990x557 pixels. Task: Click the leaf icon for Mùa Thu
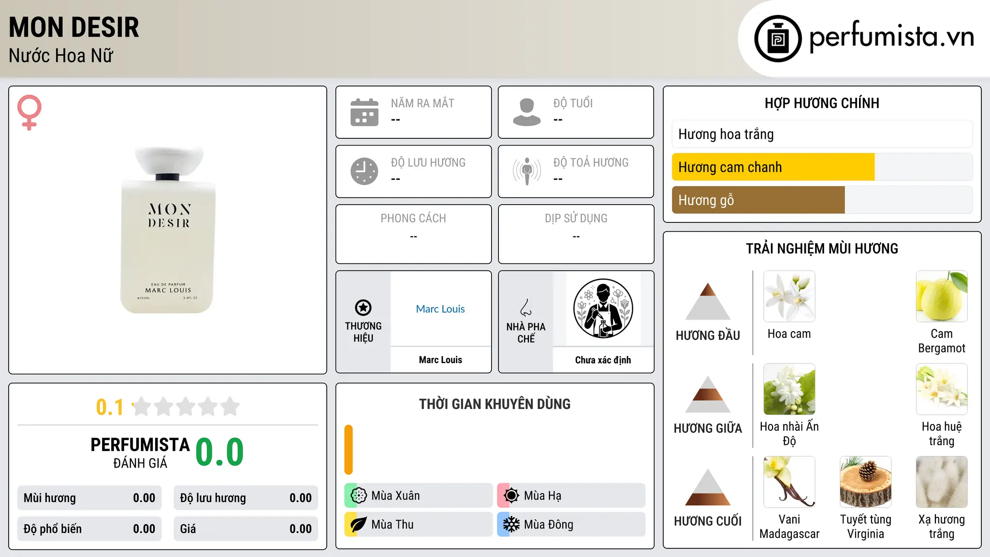click(x=359, y=525)
